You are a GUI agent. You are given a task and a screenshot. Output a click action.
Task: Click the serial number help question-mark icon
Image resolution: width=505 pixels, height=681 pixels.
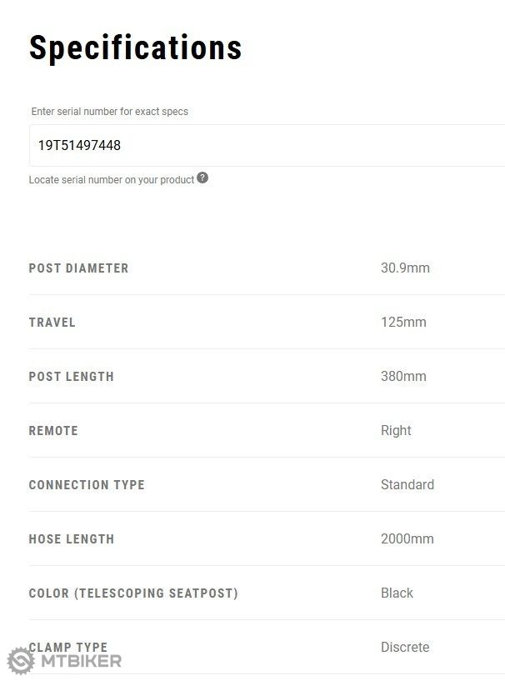pos(202,178)
